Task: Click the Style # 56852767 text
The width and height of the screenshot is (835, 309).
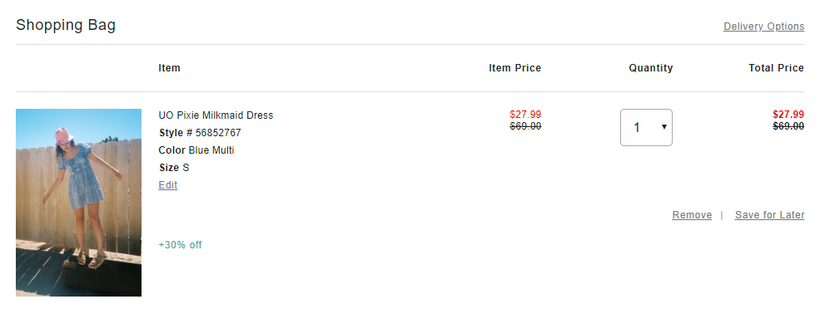Action: [200, 133]
